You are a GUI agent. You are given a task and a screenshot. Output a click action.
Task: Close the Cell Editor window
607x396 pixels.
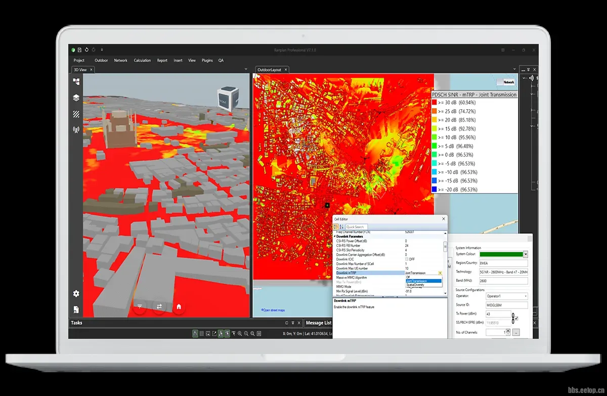(x=444, y=219)
